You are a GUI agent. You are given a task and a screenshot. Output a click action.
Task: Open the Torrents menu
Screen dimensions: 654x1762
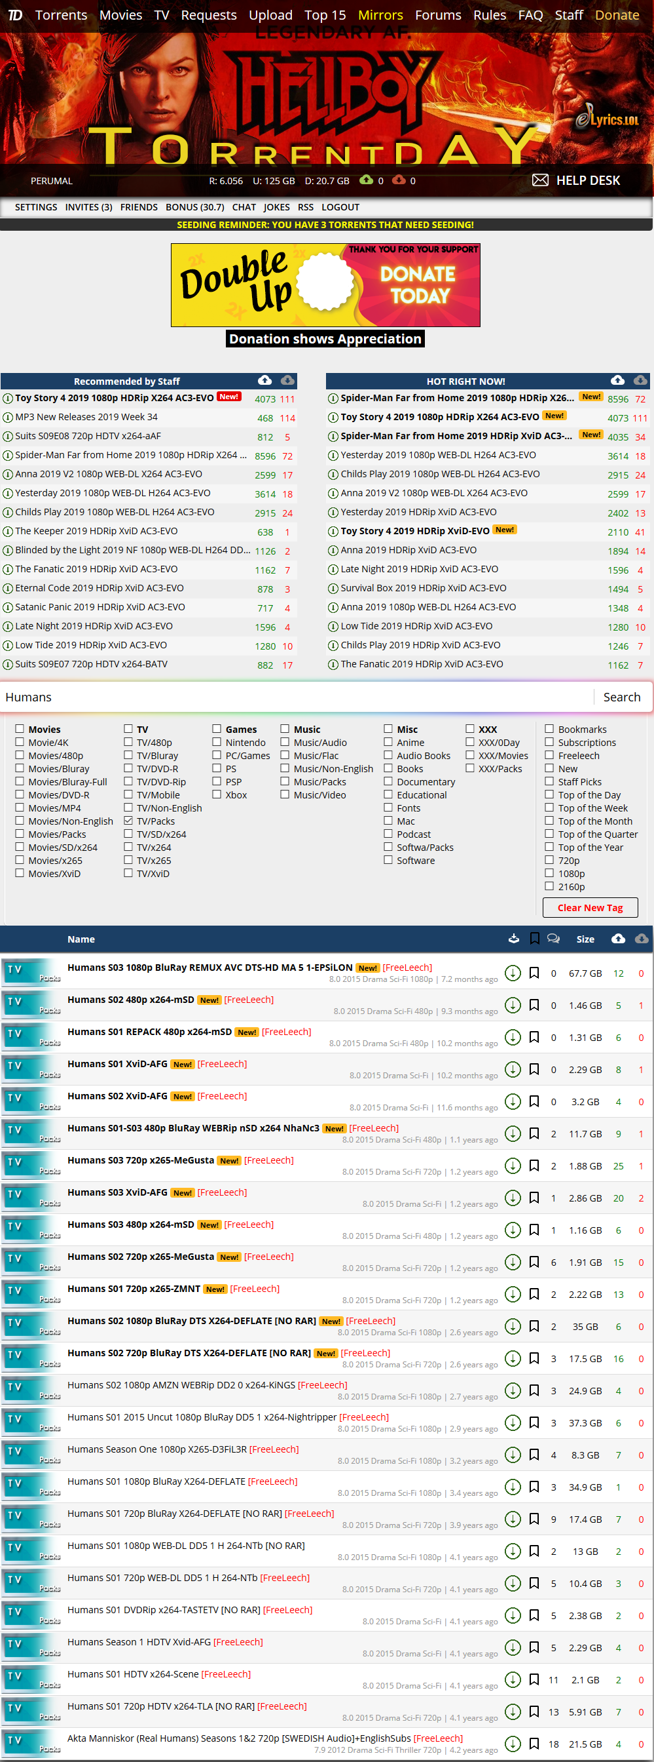pyautogui.click(x=61, y=14)
